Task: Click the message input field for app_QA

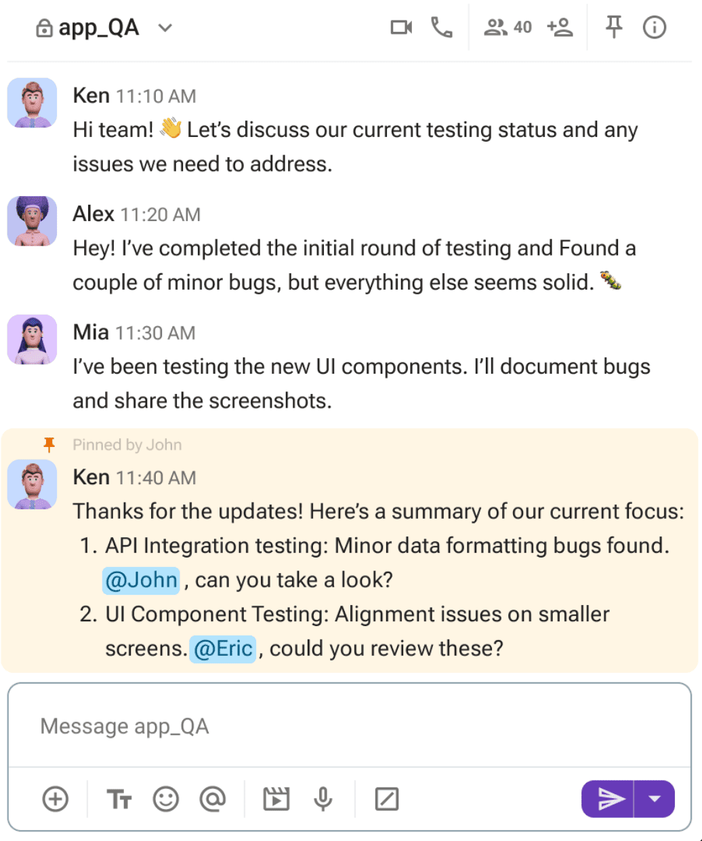Action: click(x=271, y=726)
